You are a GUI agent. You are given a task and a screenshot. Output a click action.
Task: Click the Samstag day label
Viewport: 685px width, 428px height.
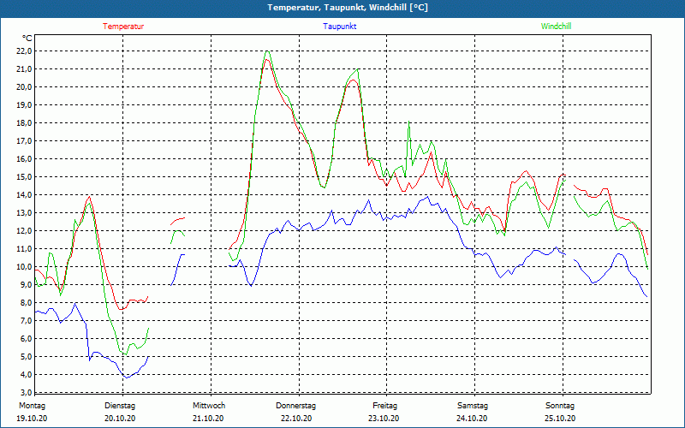[472, 406]
